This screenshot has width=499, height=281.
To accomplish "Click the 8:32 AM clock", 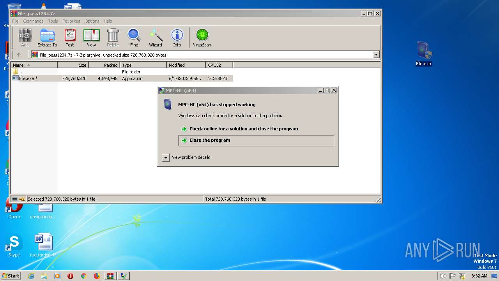I will pos(479,276).
